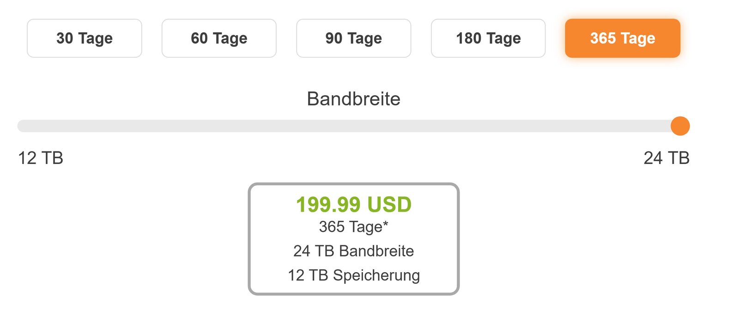739x310 pixels.
Task: Click the green 199.99 price amount
Action: tap(328, 205)
